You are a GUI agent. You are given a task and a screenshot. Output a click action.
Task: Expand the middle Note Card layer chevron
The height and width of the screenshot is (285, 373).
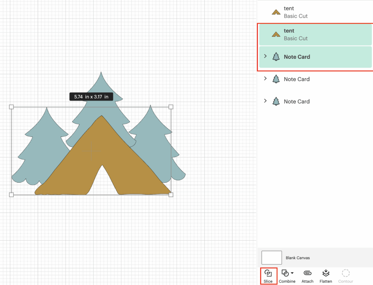tap(265, 79)
